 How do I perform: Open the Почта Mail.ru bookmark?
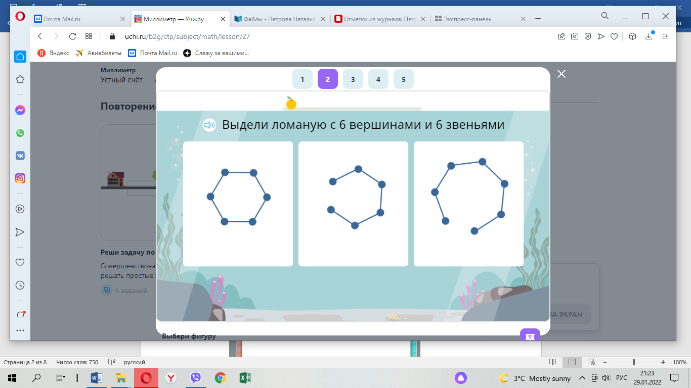point(152,53)
